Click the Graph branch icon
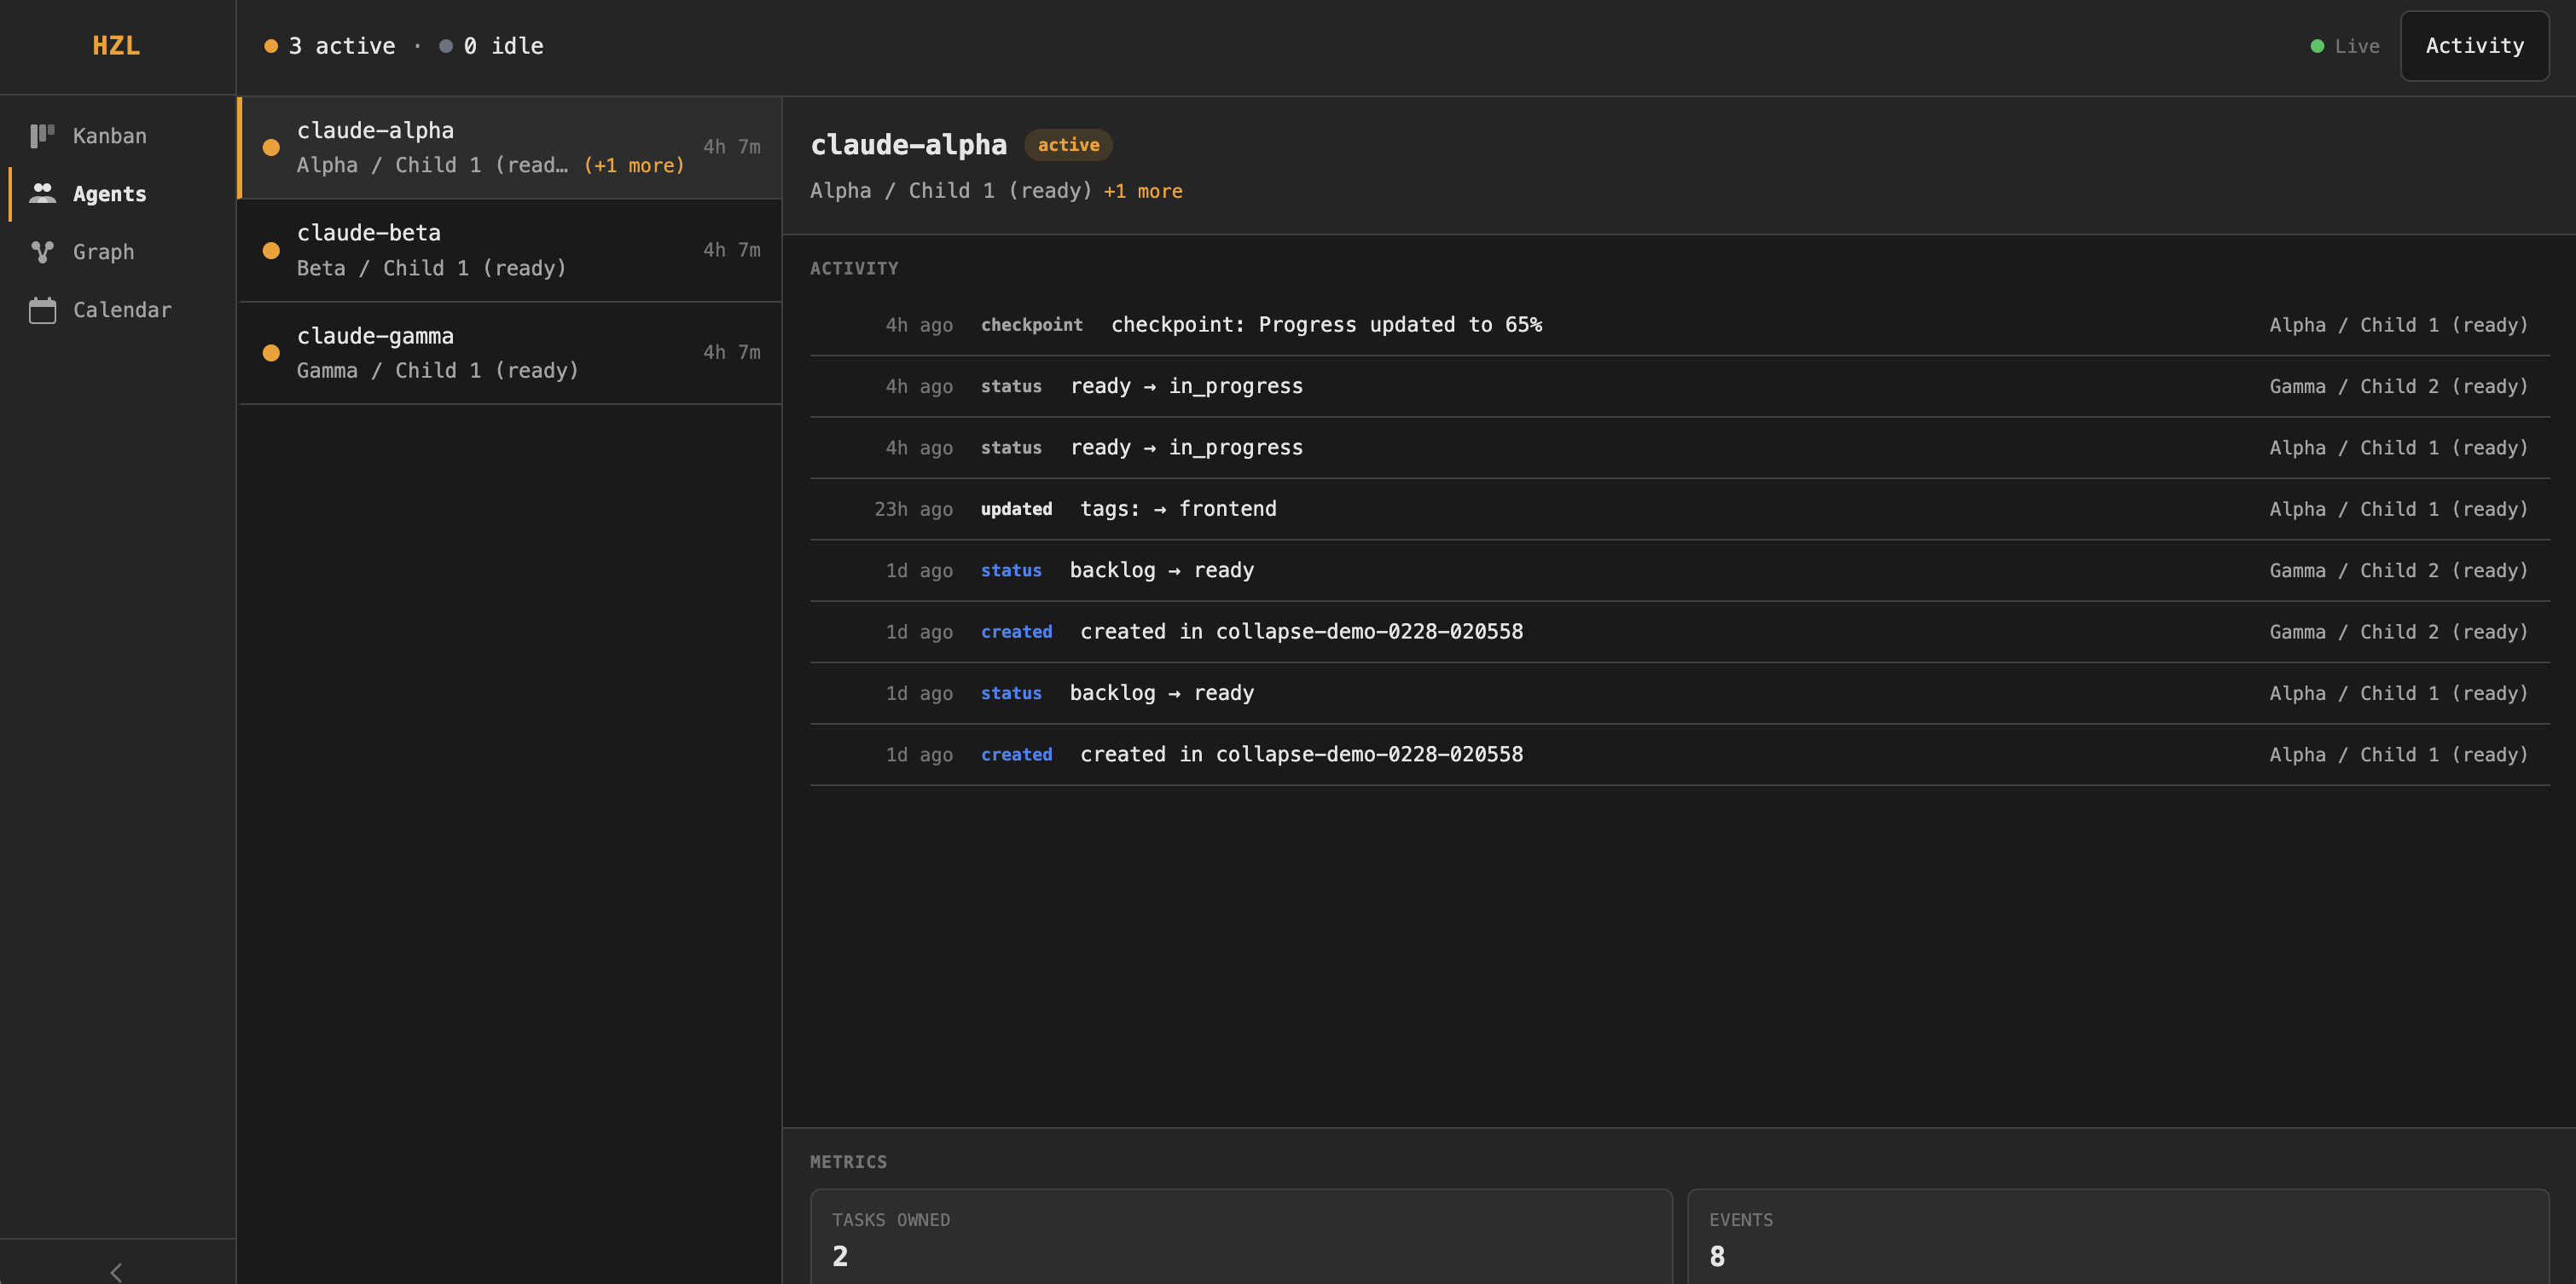 [x=42, y=252]
